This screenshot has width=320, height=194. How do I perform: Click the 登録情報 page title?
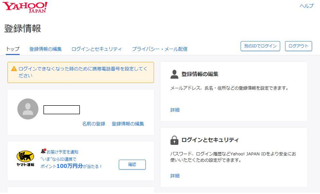coord(22,28)
